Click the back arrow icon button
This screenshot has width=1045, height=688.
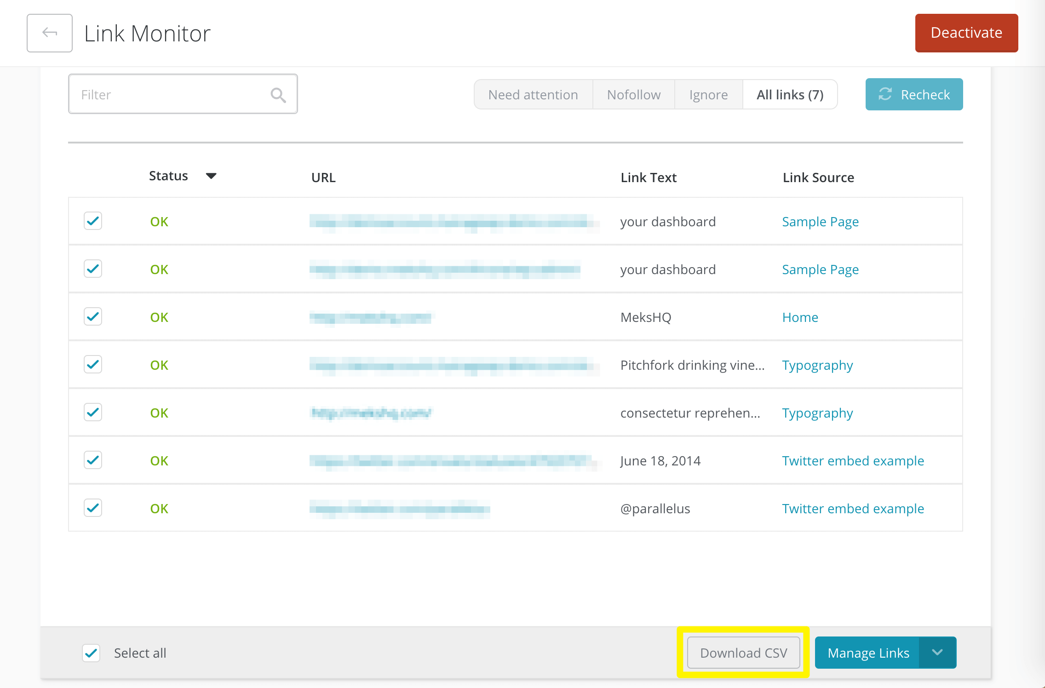[50, 33]
